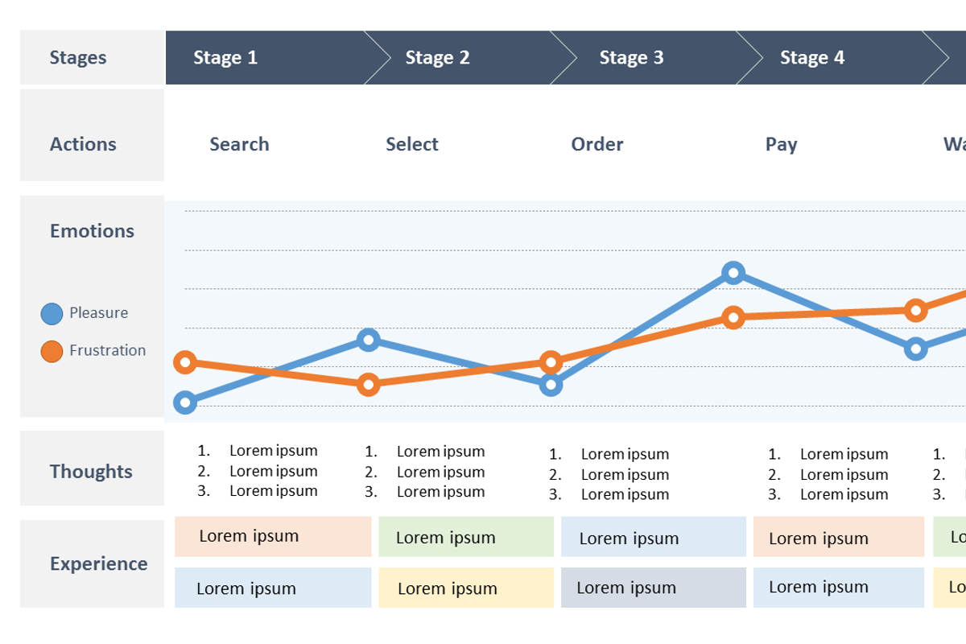Select the Pleasure data point at Stage 4 peak
Viewport: 966px width, 644px height.
733,273
